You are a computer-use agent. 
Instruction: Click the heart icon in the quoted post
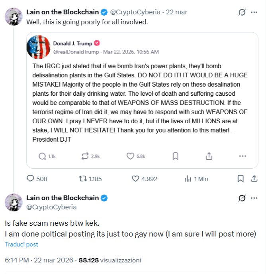(x=131, y=157)
